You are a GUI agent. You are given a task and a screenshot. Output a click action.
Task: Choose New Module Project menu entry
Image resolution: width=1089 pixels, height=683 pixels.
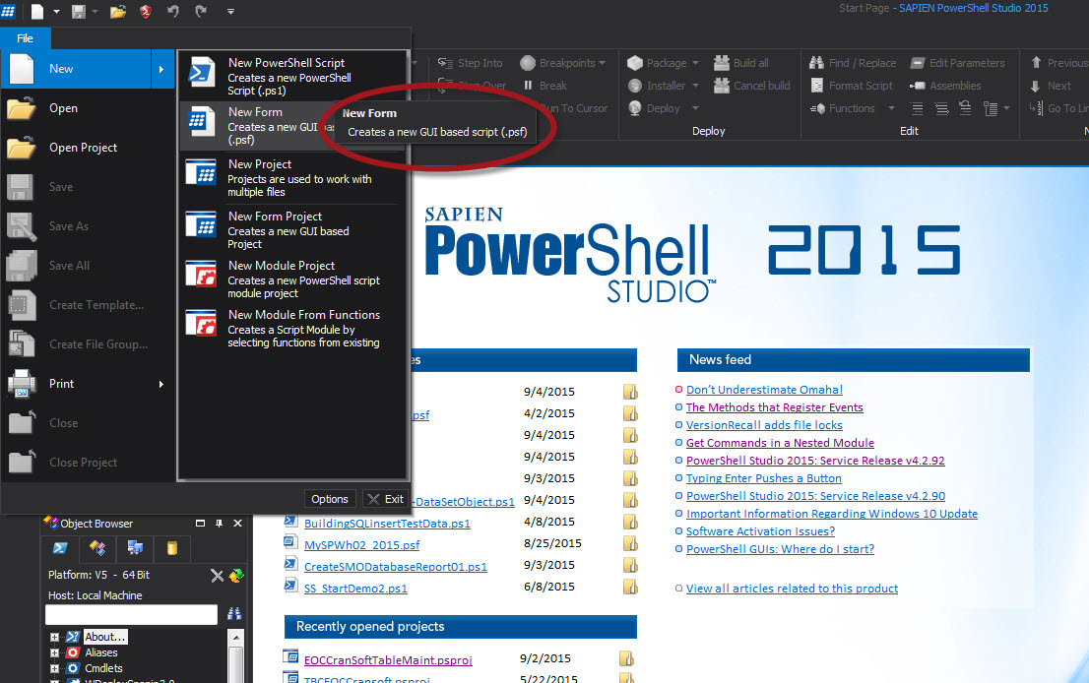pos(291,279)
